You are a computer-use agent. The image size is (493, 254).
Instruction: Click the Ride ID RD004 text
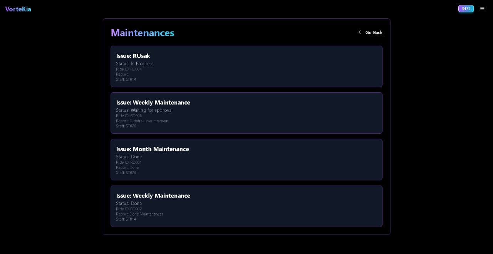point(129,69)
